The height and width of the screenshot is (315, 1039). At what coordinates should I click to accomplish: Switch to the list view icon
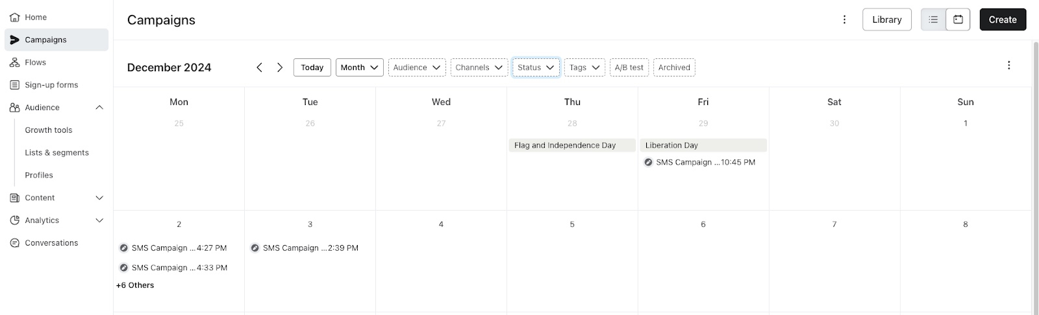(x=933, y=19)
